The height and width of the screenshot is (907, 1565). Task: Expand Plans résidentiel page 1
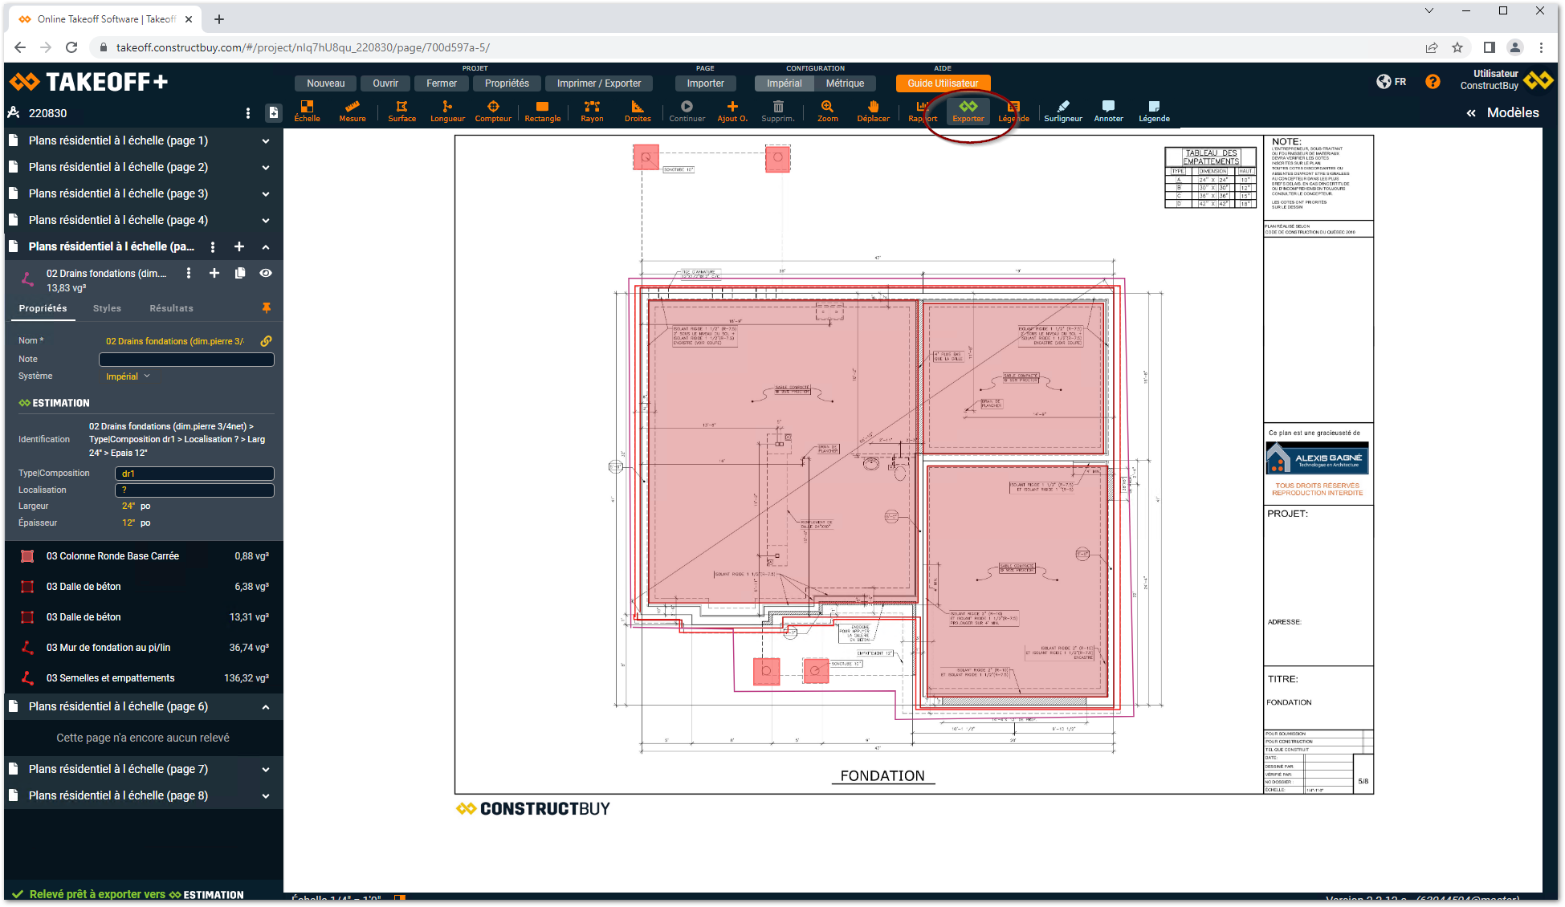[266, 140]
